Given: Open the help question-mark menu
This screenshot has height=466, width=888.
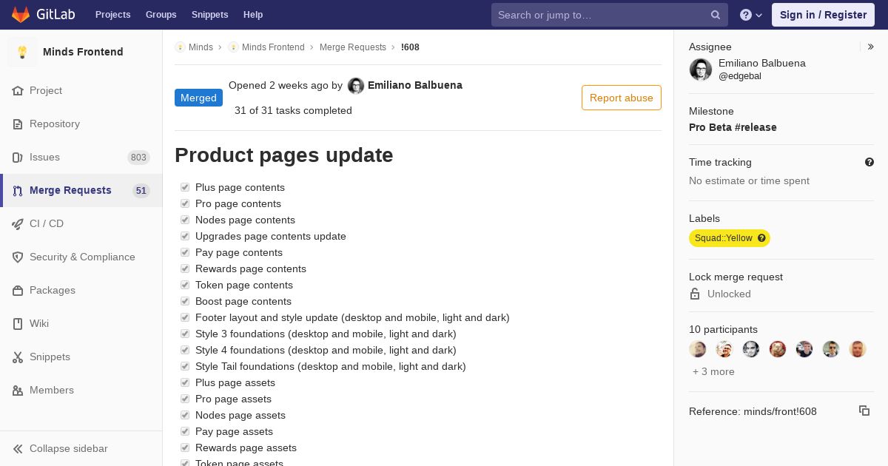Looking at the screenshot, I should coord(751,15).
